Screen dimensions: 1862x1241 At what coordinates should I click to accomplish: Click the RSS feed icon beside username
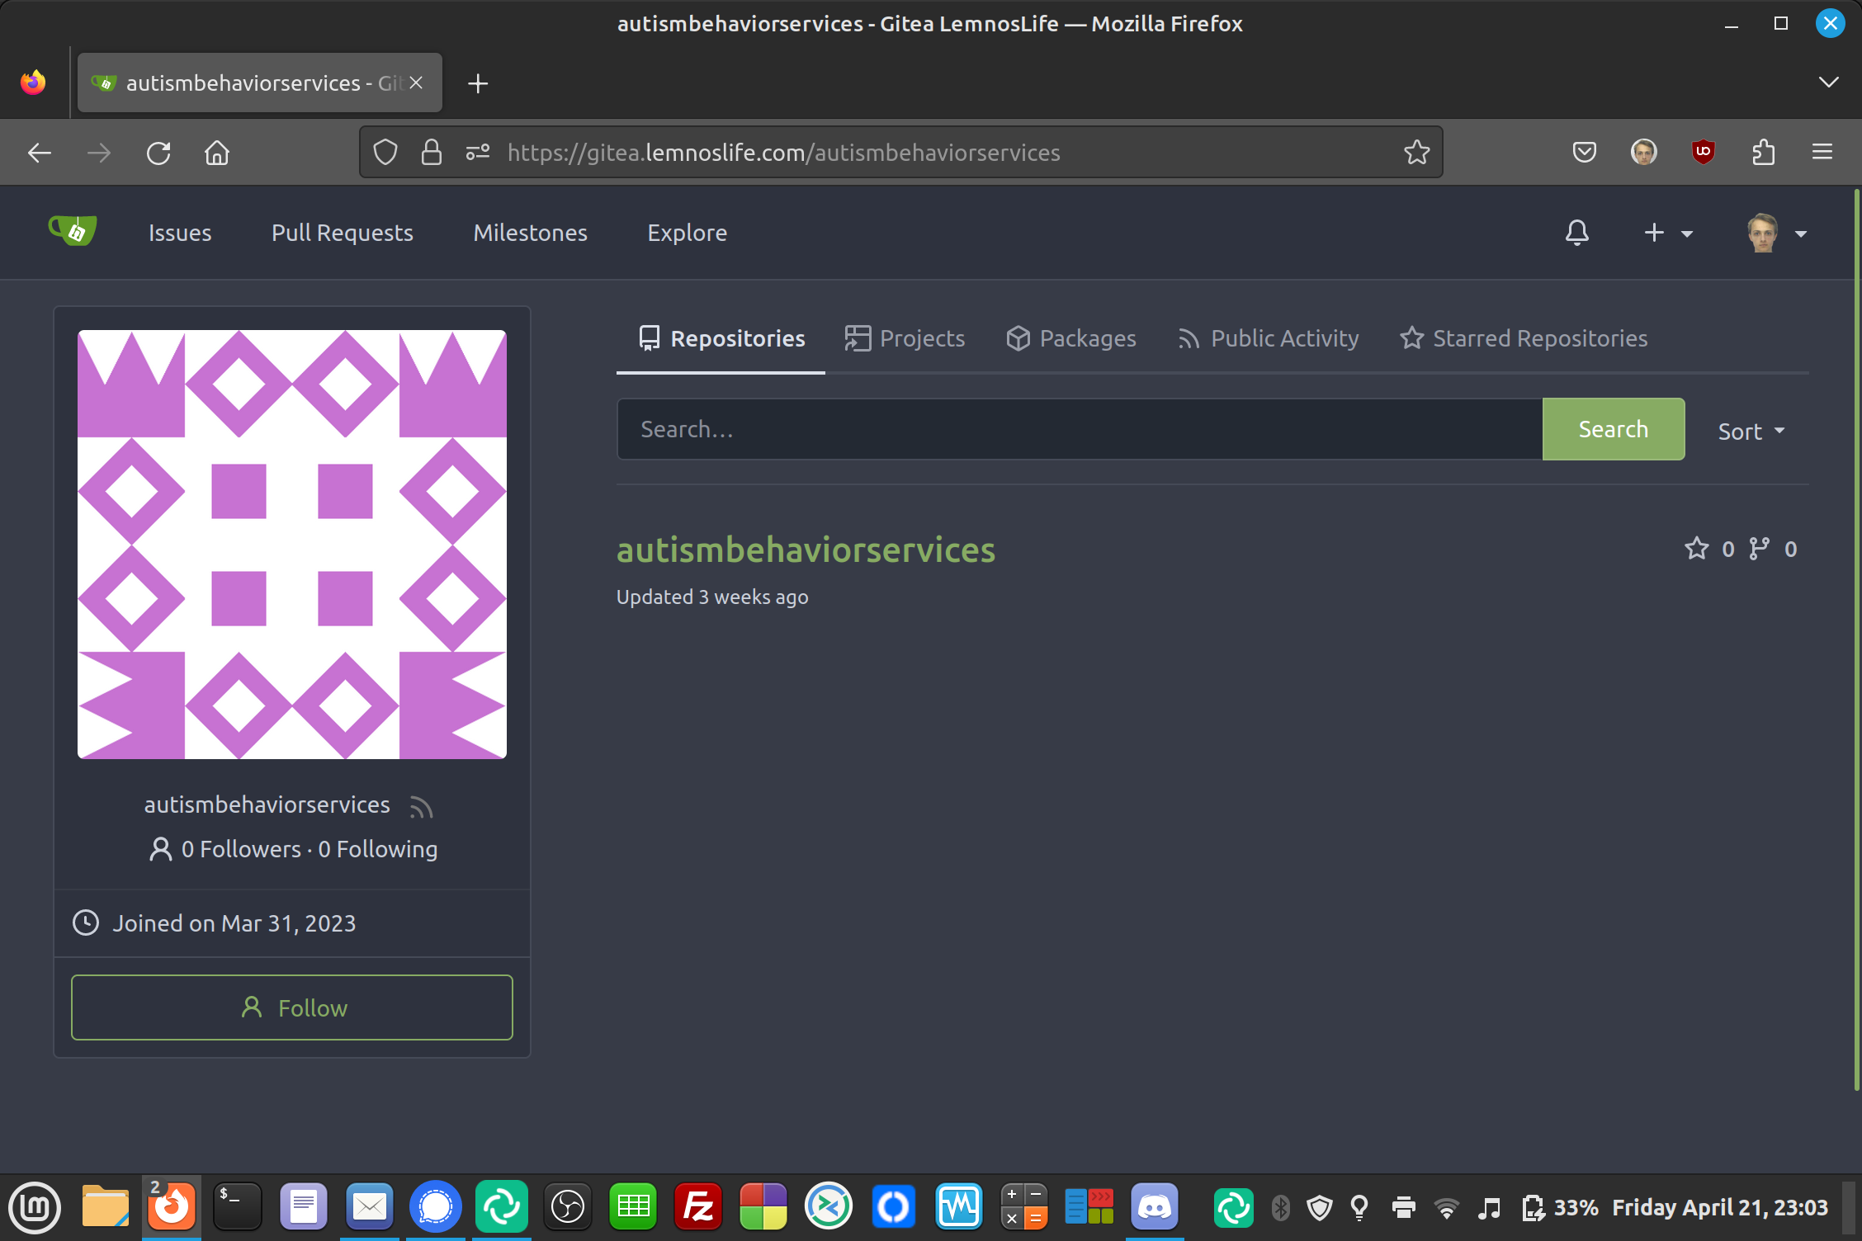coord(421,806)
